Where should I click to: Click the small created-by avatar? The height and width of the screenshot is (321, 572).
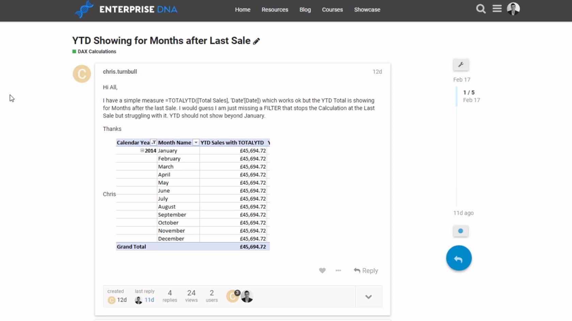point(111,300)
